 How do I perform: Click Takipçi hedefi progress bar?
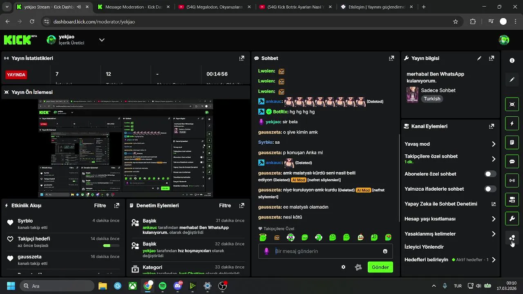point(111,246)
